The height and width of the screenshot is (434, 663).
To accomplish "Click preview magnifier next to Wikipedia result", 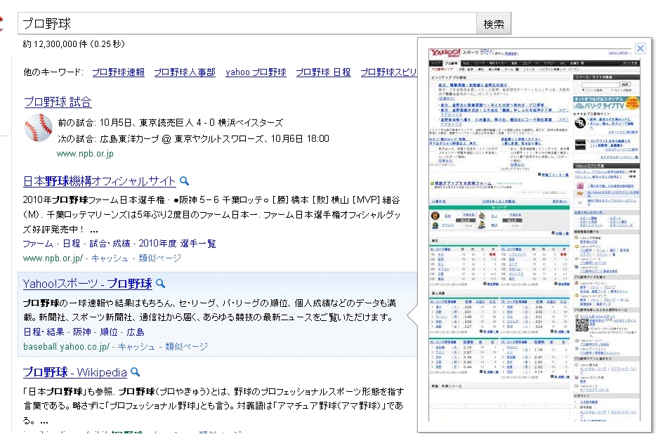I will click(136, 372).
